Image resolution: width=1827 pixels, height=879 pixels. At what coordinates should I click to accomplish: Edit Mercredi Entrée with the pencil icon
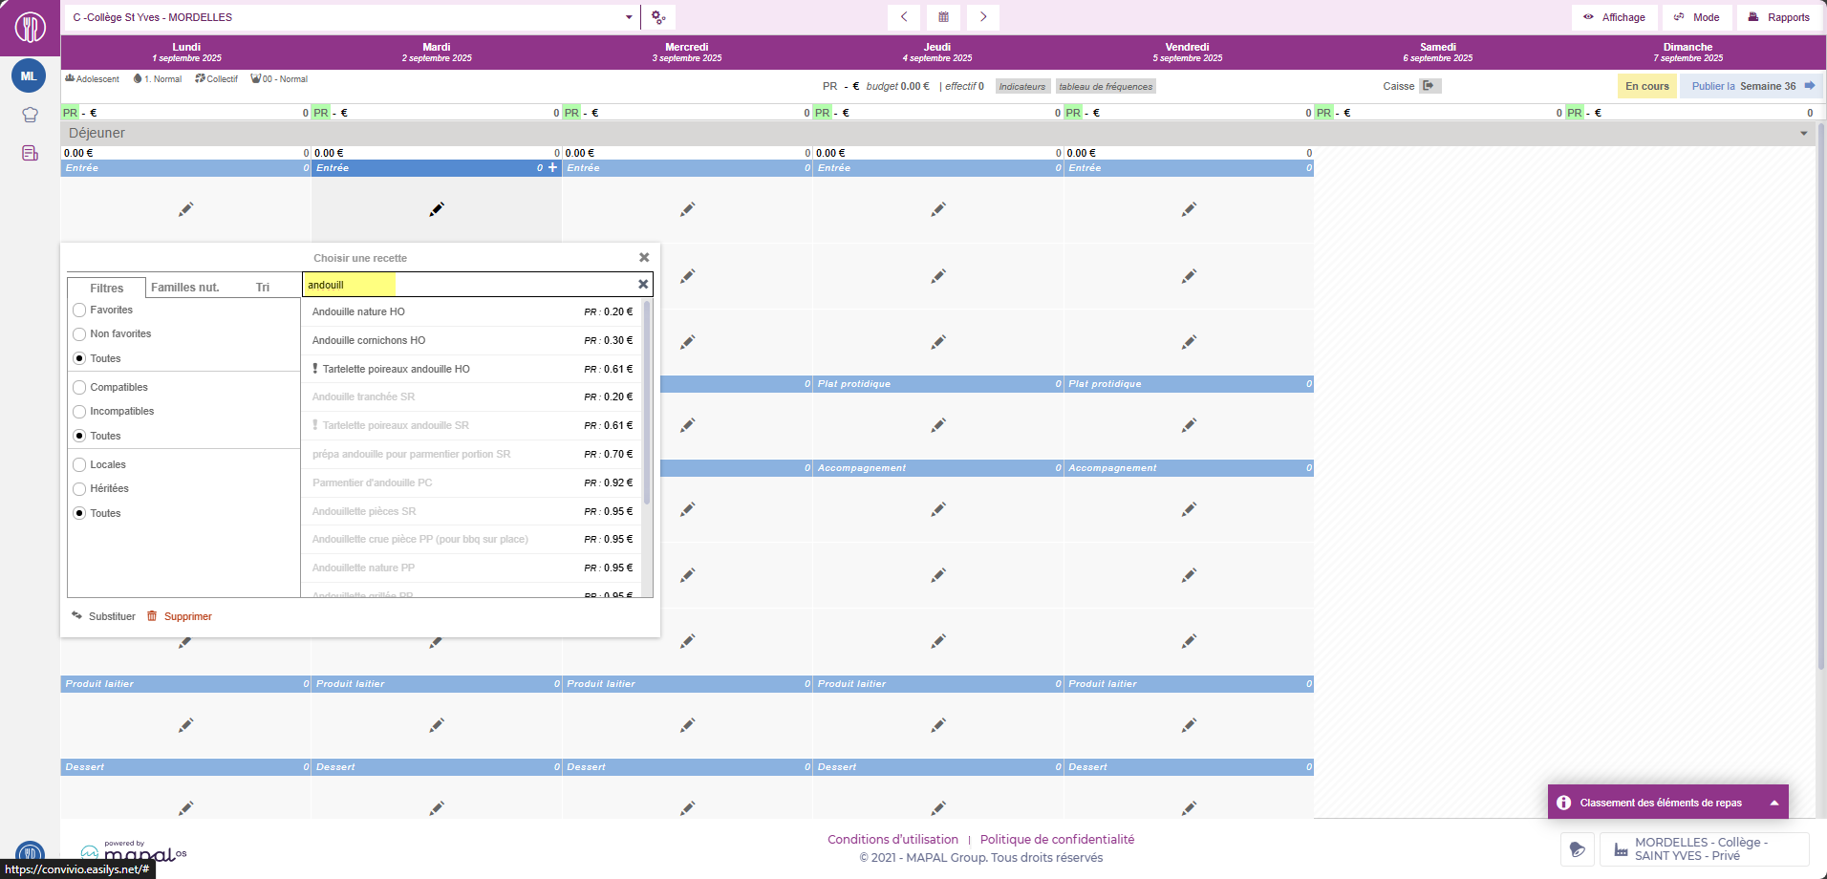click(x=688, y=209)
